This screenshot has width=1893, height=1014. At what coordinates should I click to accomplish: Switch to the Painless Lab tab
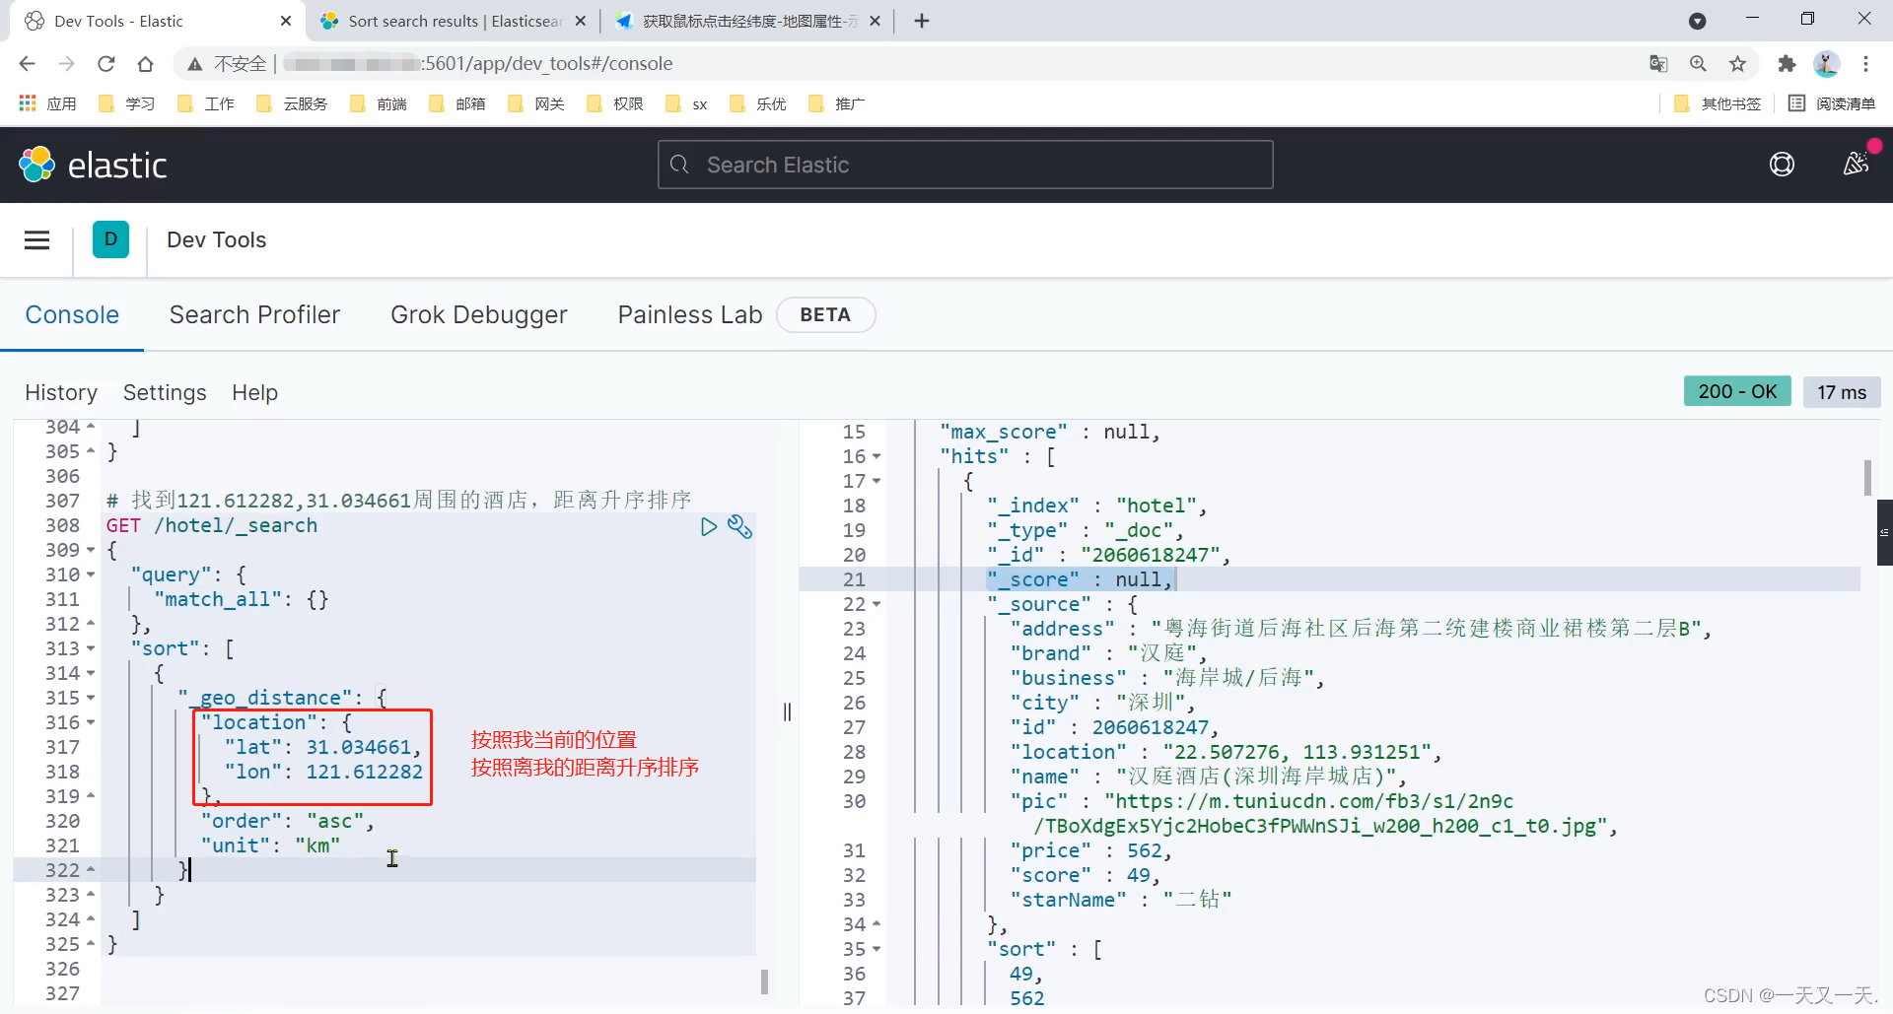pyautogui.click(x=690, y=315)
